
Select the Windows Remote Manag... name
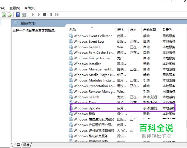click(x=94, y=91)
